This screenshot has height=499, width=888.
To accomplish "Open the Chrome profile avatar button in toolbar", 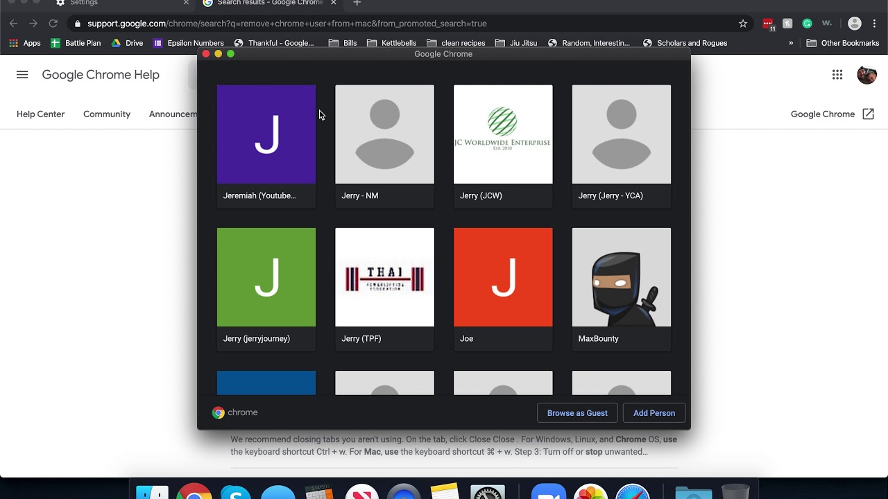I will click(855, 24).
